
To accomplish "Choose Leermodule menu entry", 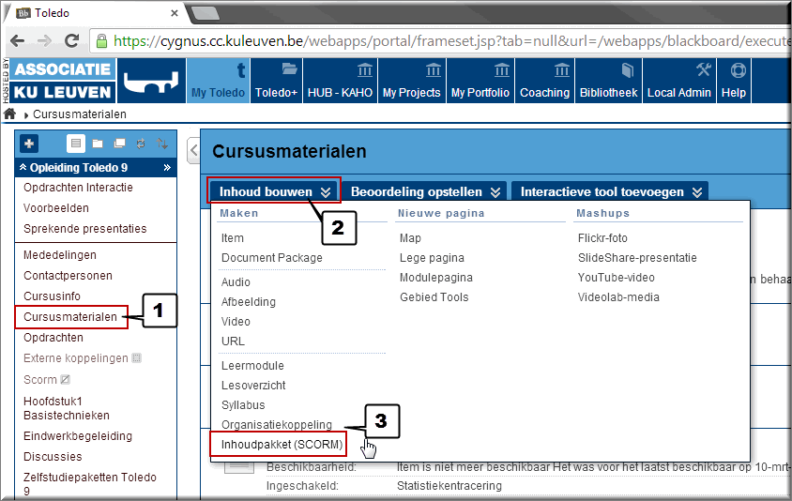I will (x=252, y=366).
